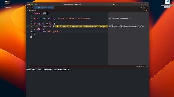Image resolution: width=174 pixels, height=97 pixels.
Task: Click the plus Library button
Action: (142, 4)
